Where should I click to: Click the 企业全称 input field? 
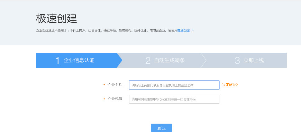174,85
